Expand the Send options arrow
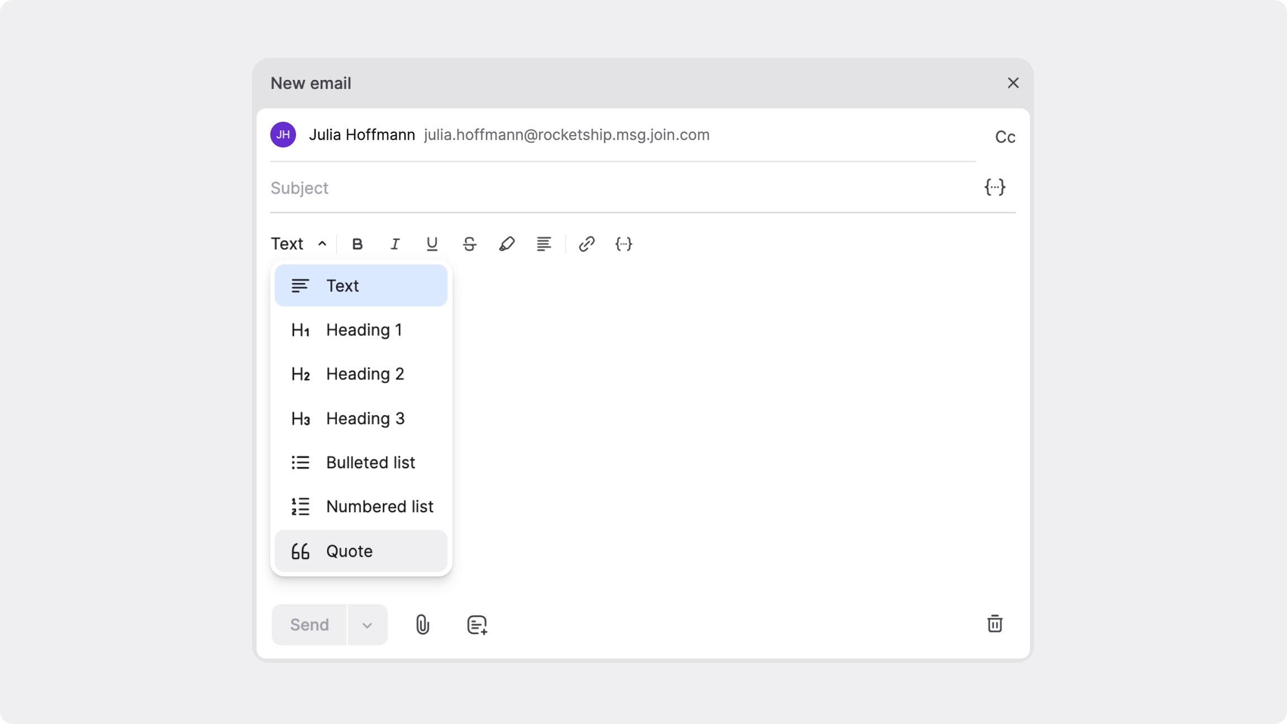This screenshot has width=1287, height=724. pyautogui.click(x=367, y=625)
